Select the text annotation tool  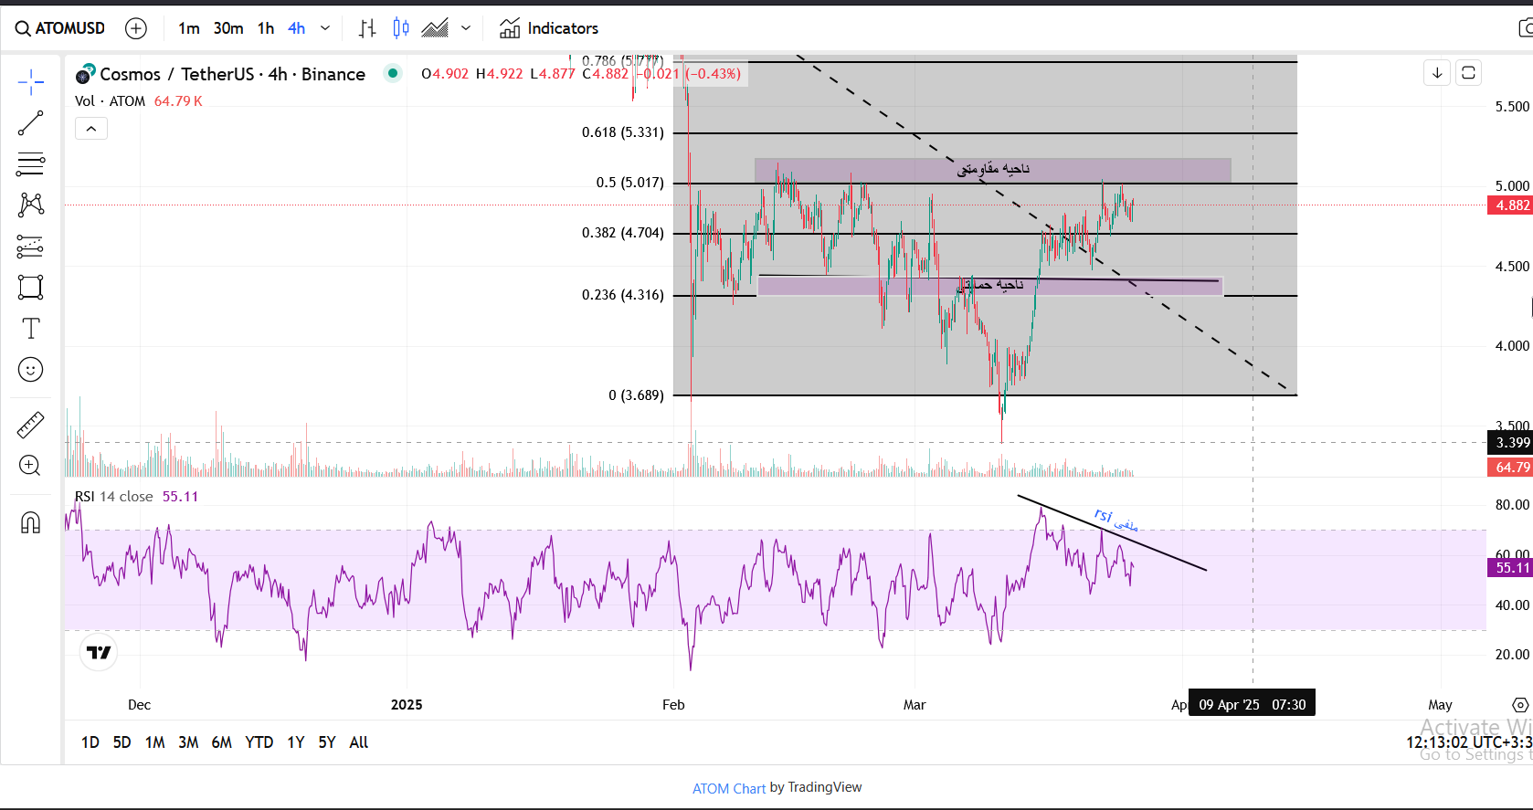(x=30, y=329)
